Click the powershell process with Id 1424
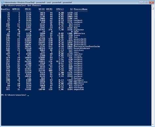 pyautogui.click(x=80, y=41)
